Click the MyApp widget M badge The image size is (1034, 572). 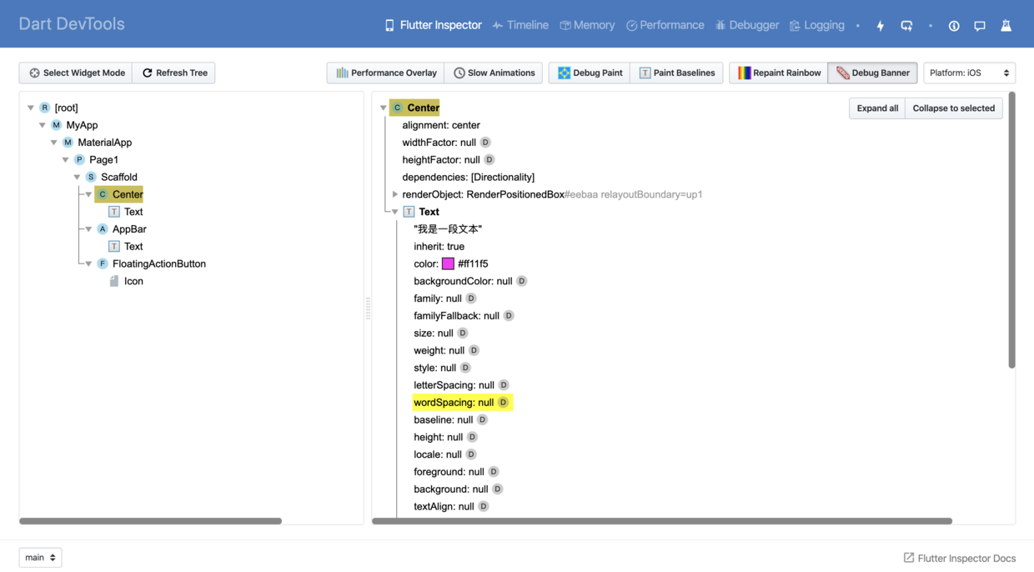(56, 125)
